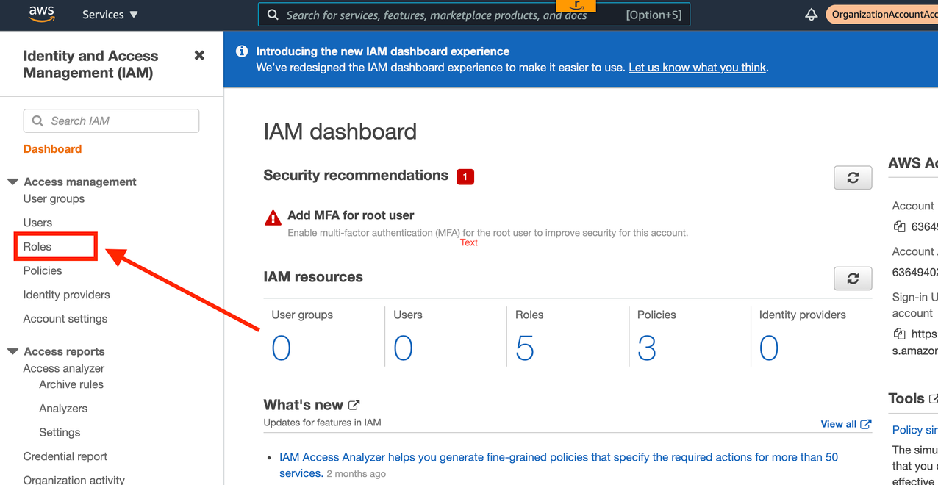Open User groups in the sidebar
Screen dimensions: 938x485
point(54,199)
